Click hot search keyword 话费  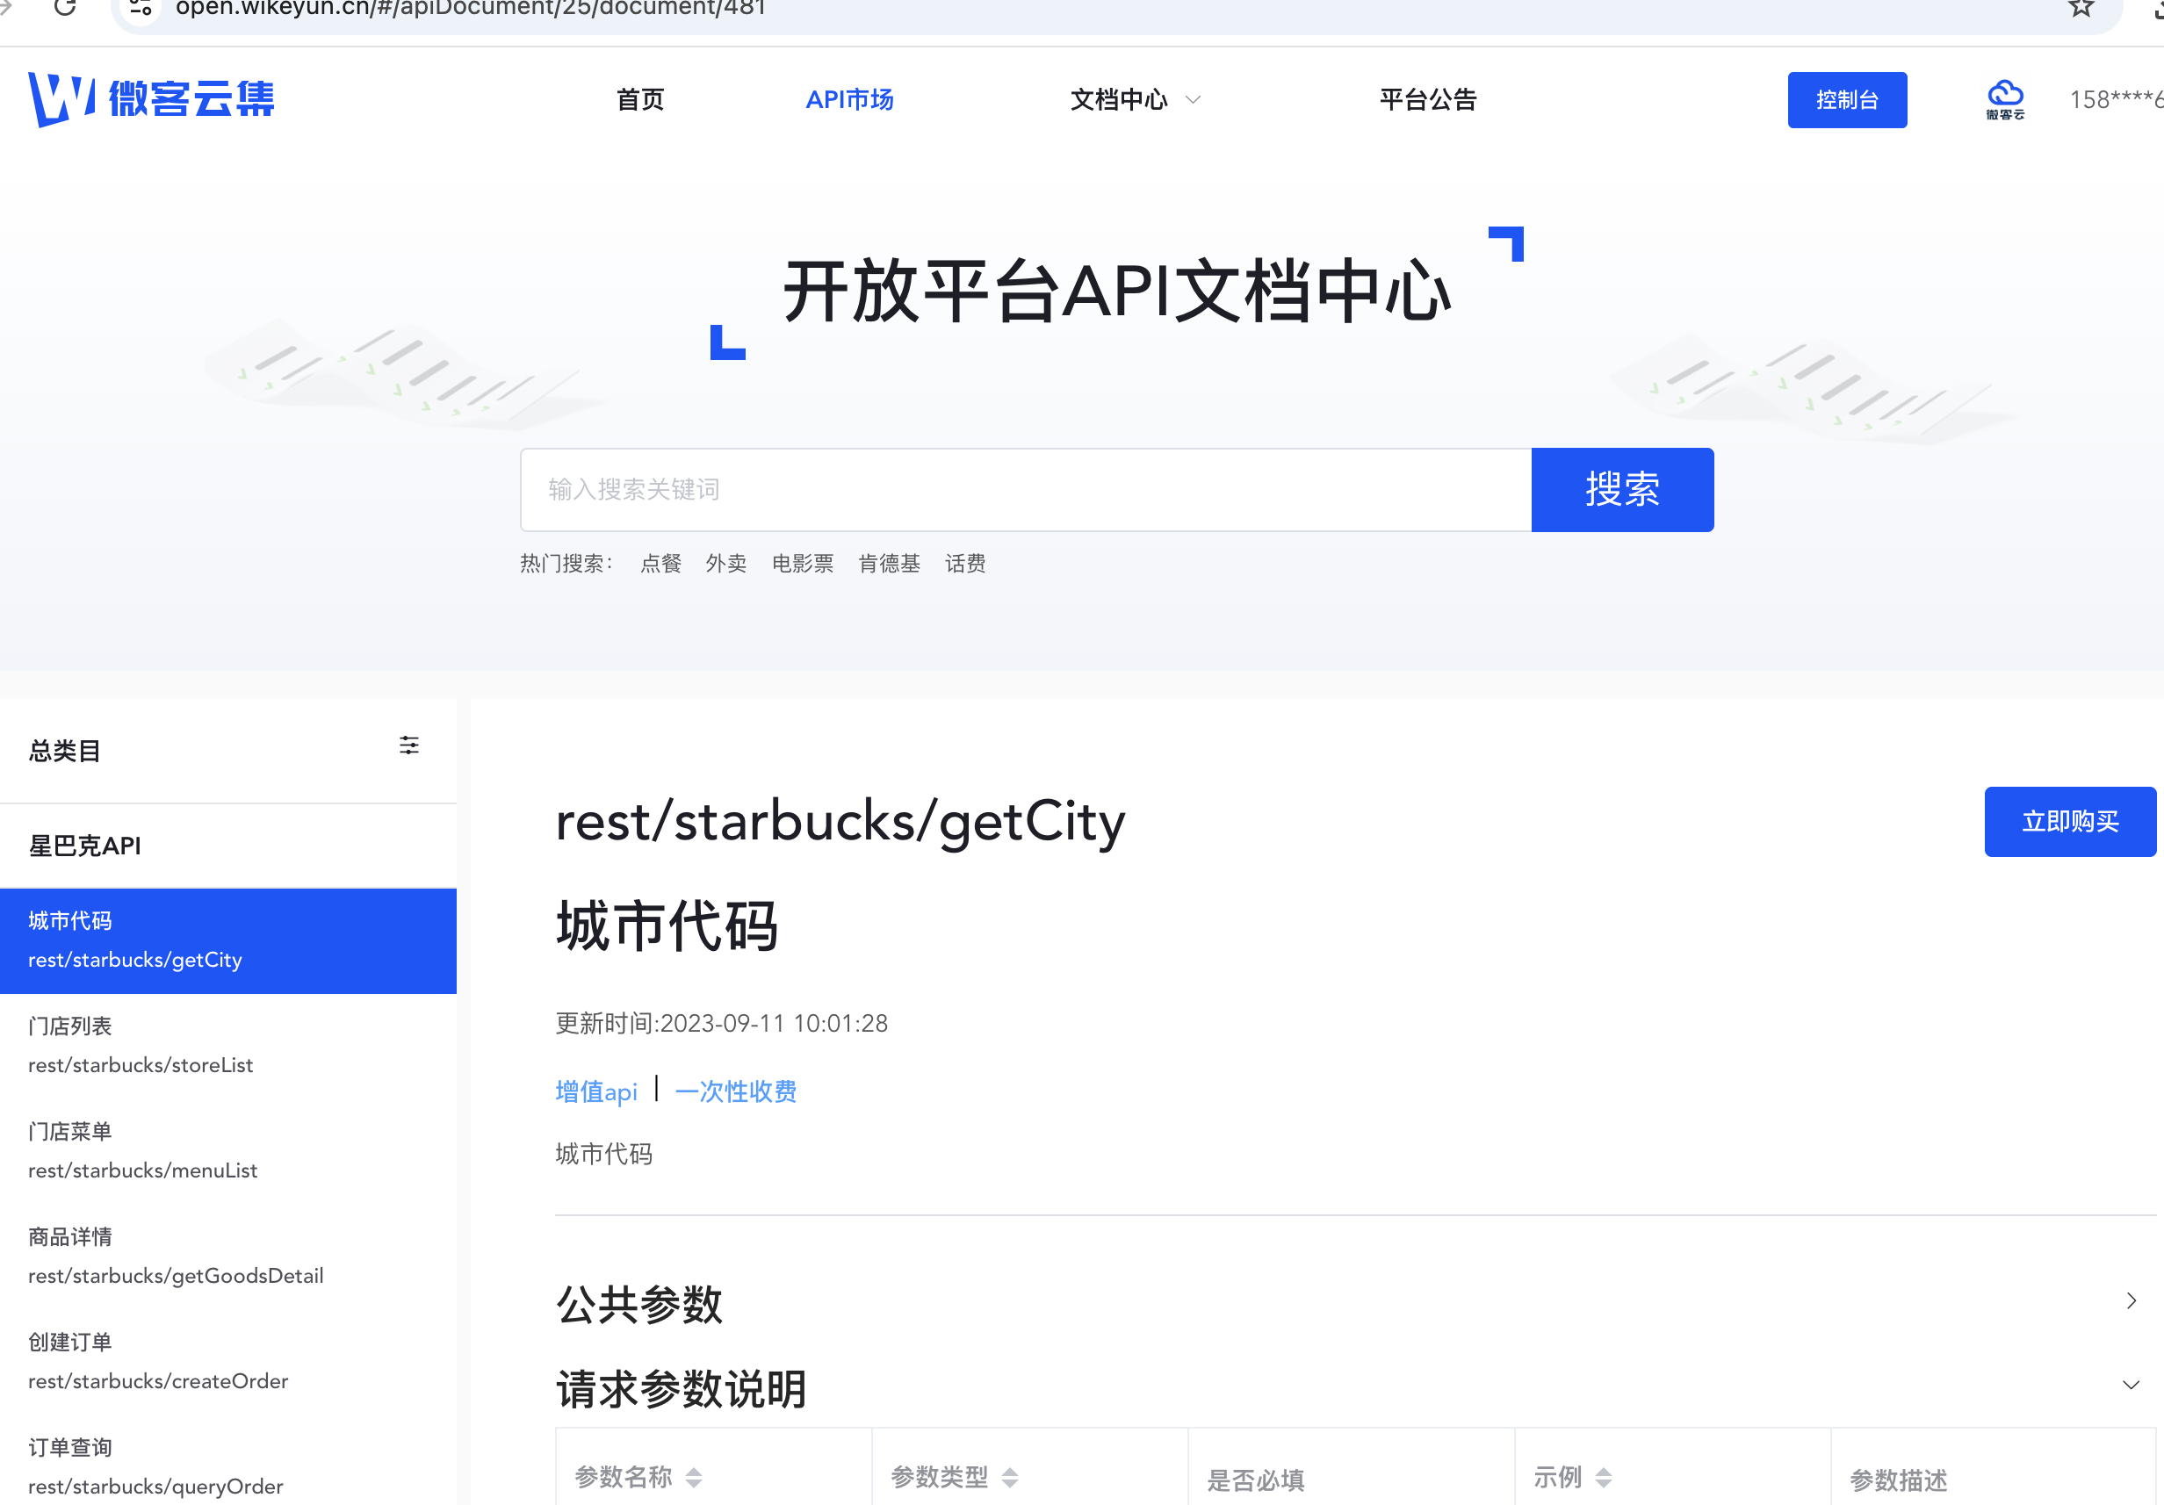[966, 564]
